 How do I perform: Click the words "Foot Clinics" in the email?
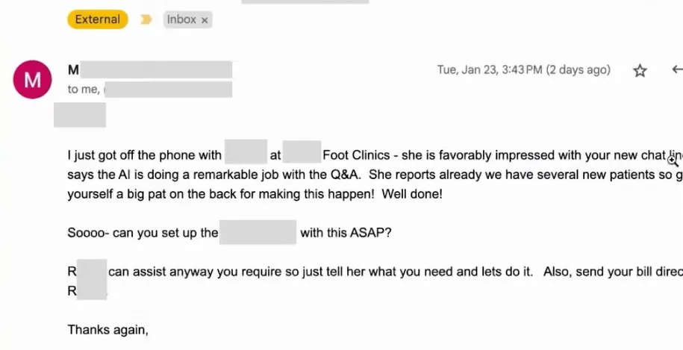(x=358, y=156)
